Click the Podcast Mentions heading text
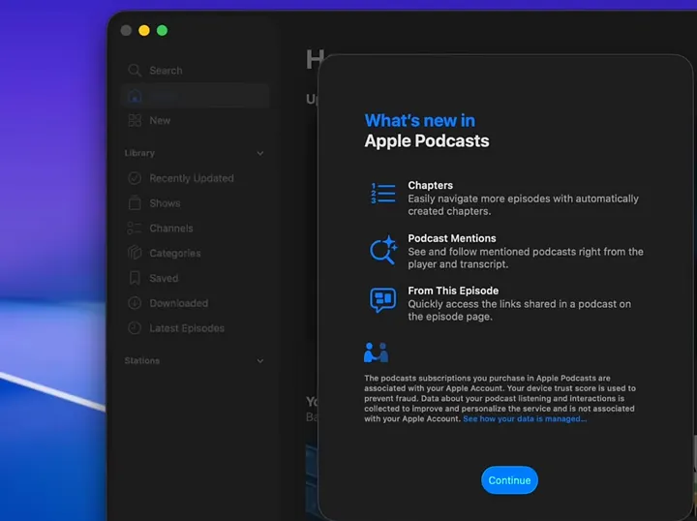Image resolution: width=697 pixels, height=521 pixels. [x=452, y=238]
